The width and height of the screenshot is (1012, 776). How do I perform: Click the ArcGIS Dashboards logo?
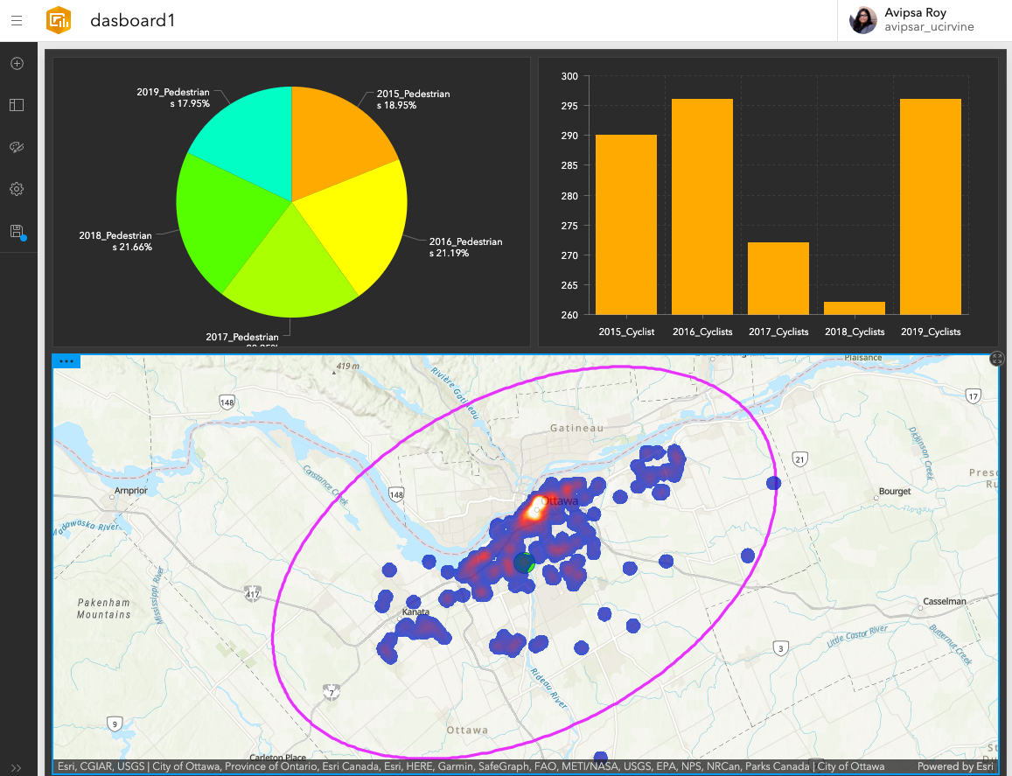(x=58, y=19)
